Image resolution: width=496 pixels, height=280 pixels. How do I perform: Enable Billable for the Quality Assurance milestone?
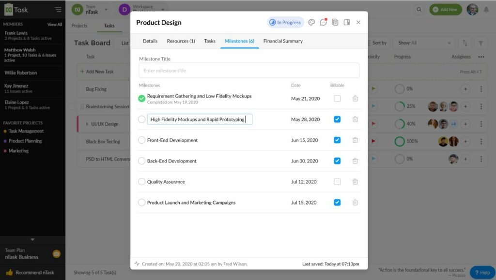pyautogui.click(x=337, y=181)
